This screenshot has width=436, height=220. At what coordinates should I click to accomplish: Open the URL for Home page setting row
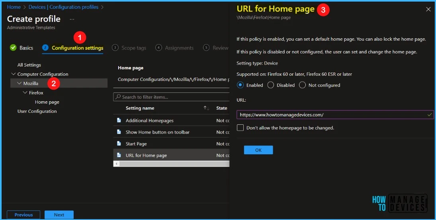click(171, 155)
